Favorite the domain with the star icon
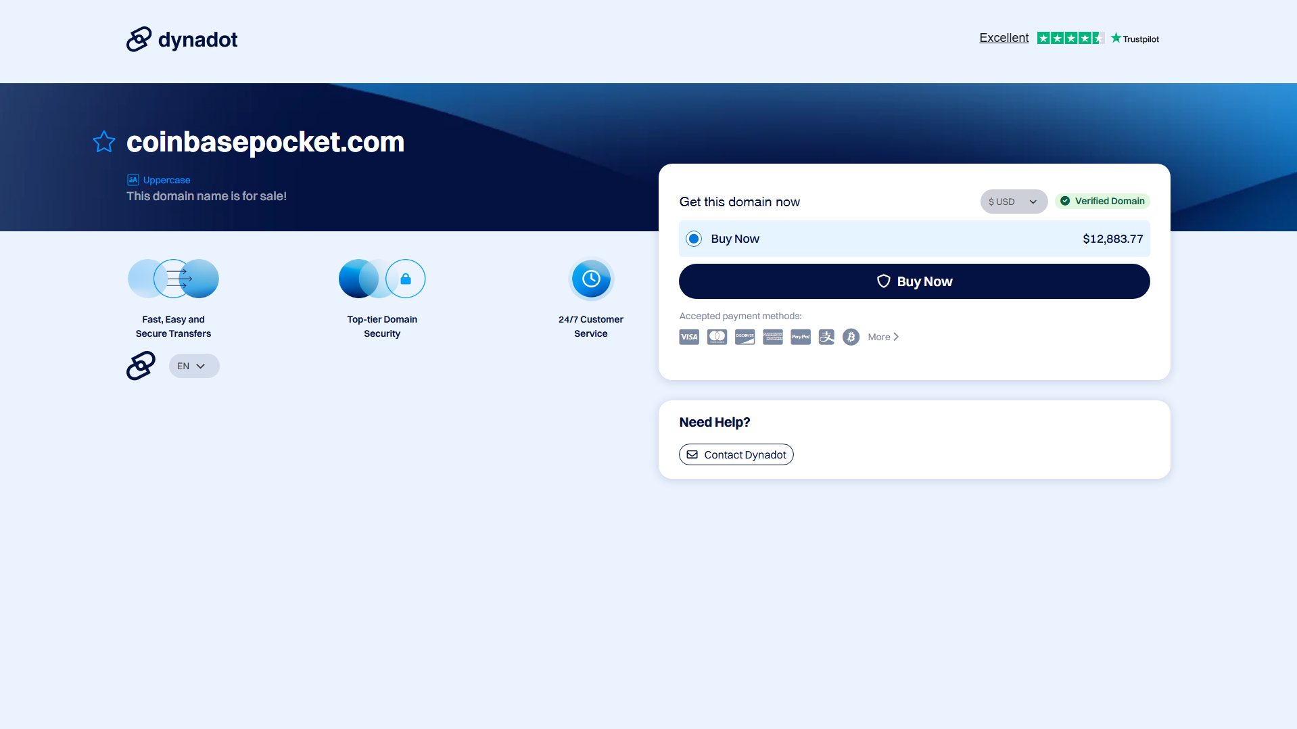This screenshot has height=729, width=1297. tap(104, 142)
